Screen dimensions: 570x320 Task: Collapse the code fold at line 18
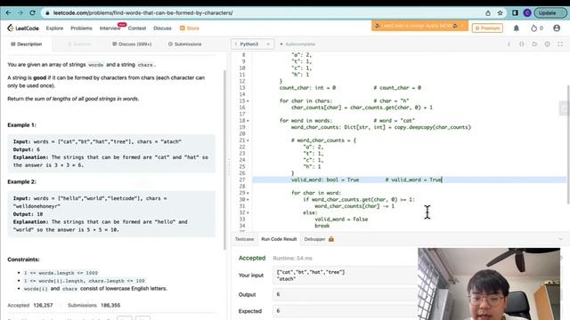coord(248,121)
